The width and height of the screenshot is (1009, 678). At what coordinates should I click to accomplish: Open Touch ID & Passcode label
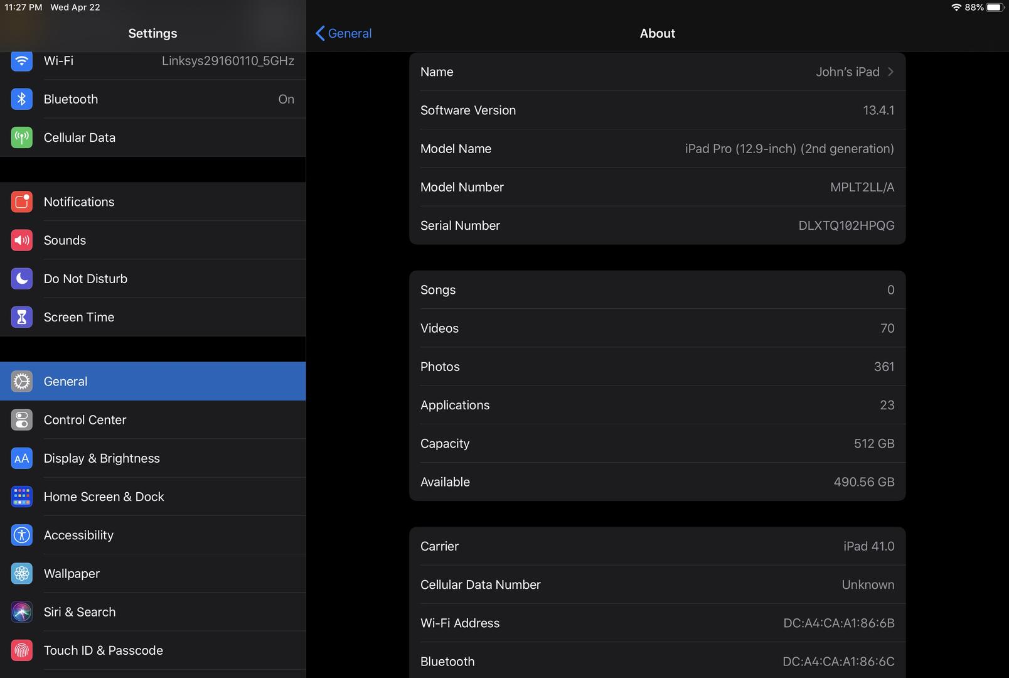pos(104,650)
